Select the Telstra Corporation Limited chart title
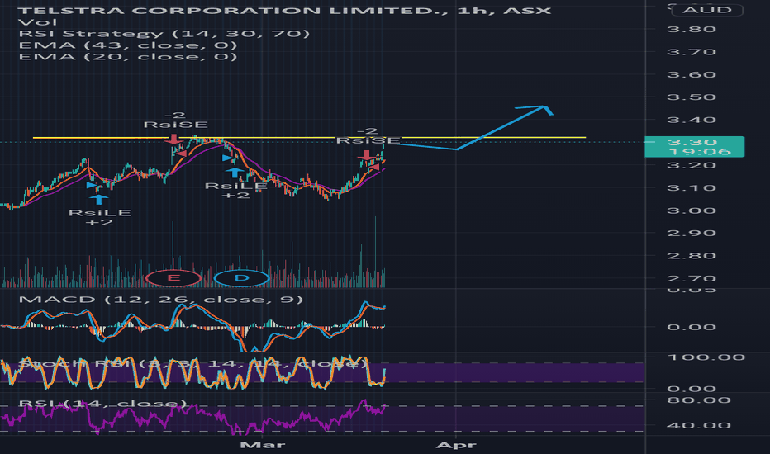The image size is (770, 454). 285,10
